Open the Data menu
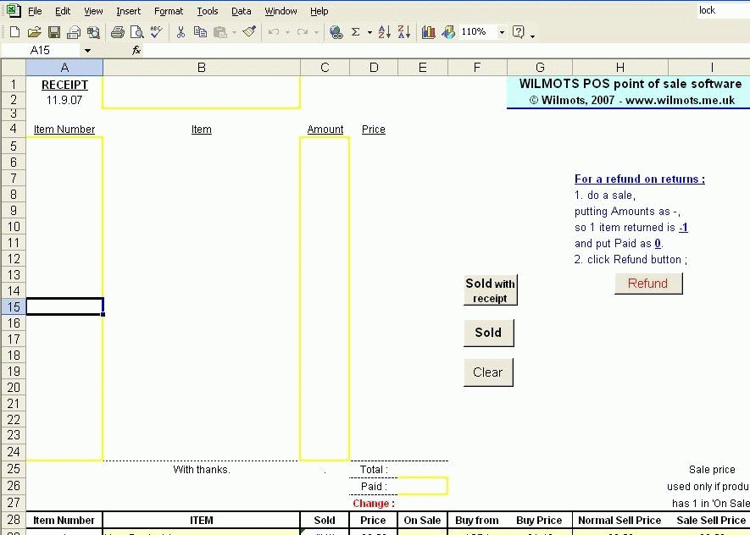The height and width of the screenshot is (535, 750). 241,11
